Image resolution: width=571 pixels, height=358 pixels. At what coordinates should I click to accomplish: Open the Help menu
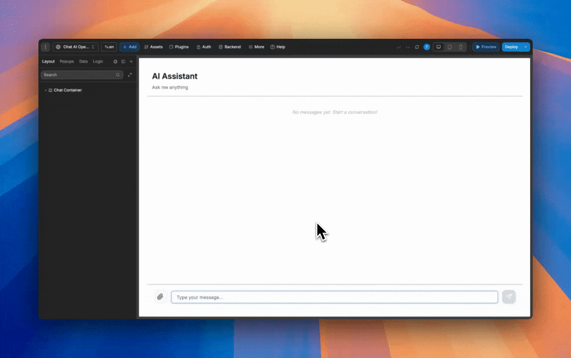pyautogui.click(x=278, y=47)
